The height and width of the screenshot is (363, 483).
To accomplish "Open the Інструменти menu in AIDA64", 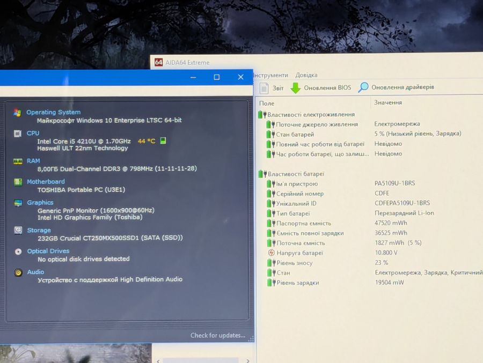I will point(271,75).
